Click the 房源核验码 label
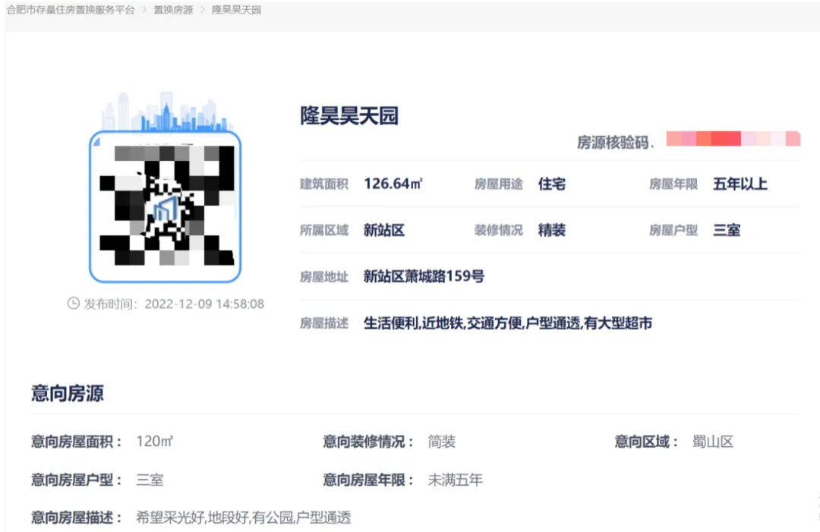Viewport: 820px width, 532px height. click(613, 142)
